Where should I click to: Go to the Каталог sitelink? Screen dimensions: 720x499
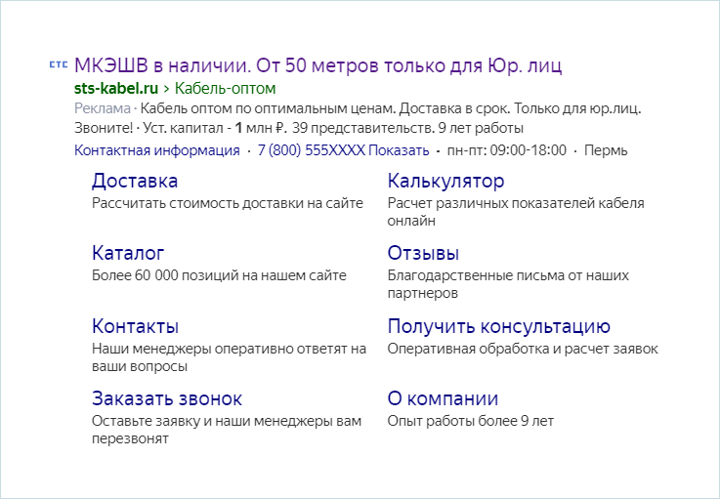(128, 253)
